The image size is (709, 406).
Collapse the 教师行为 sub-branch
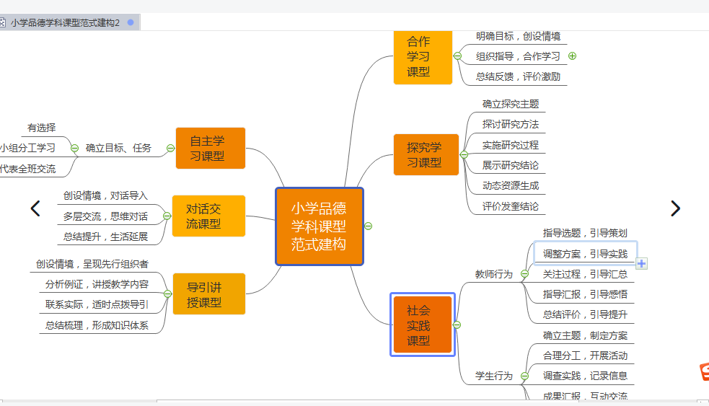pos(524,274)
